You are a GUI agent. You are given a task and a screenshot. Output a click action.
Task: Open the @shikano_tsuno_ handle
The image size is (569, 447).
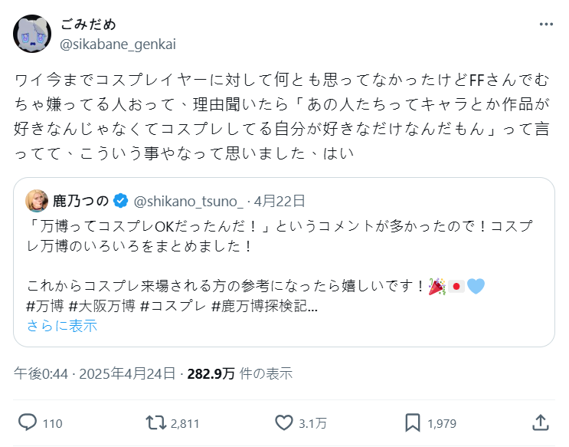pos(188,201)
